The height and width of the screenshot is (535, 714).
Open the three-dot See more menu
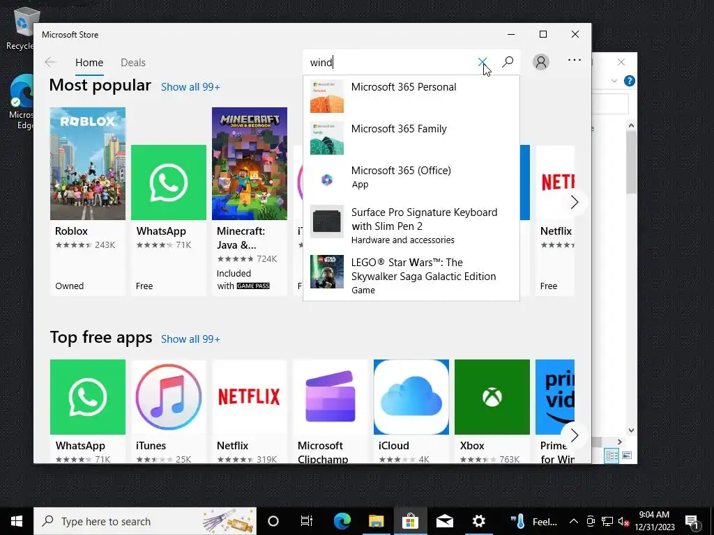coord(575,60)
